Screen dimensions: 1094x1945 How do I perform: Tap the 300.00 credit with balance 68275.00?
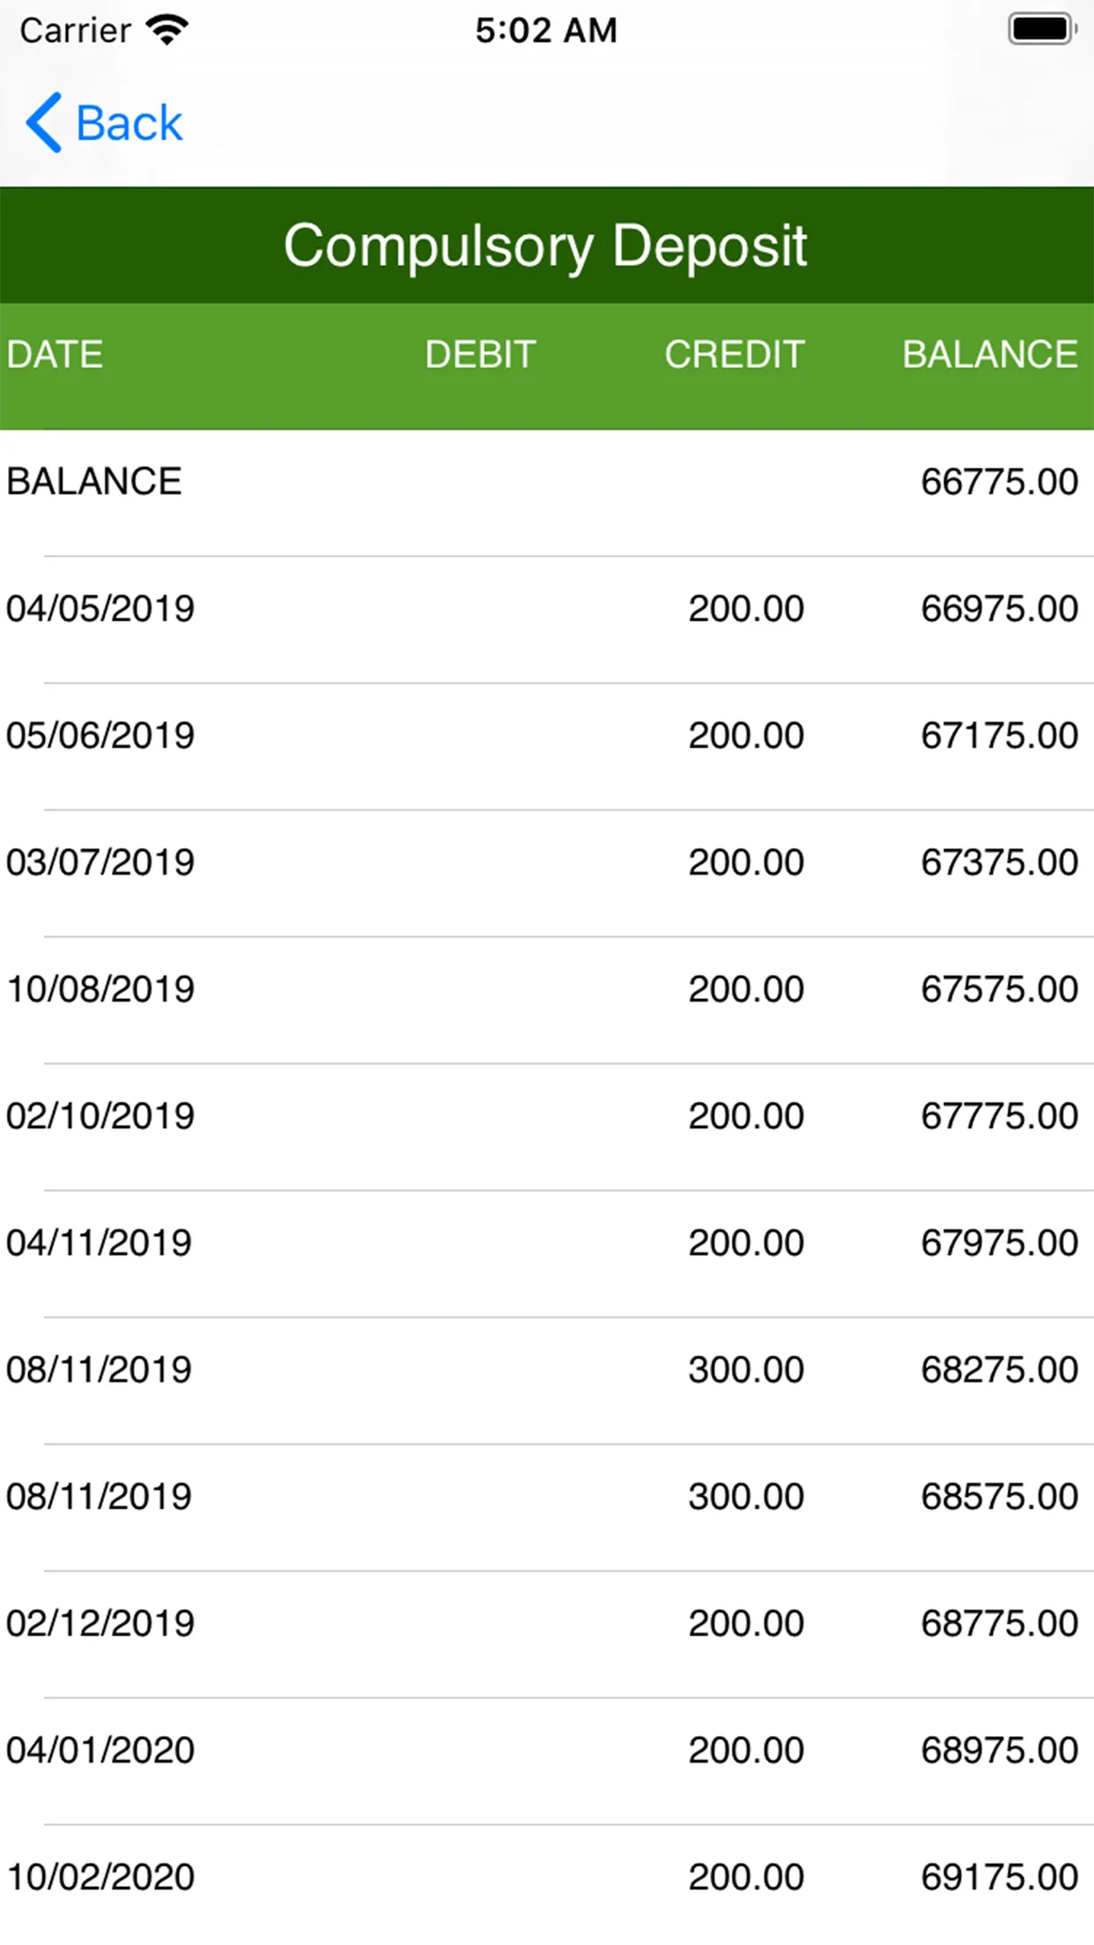[x=746, y=1370]
